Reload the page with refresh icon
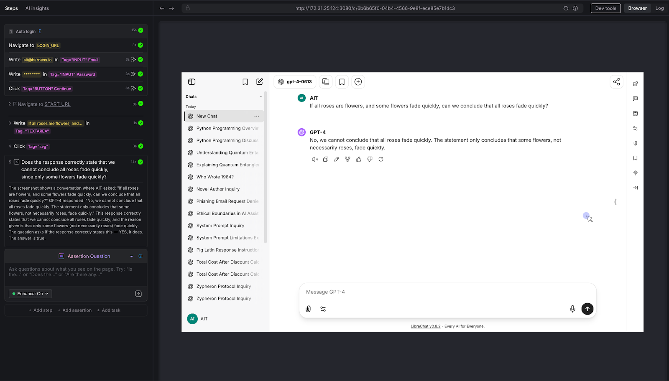 pyautogui.click(x=566, y=8)
